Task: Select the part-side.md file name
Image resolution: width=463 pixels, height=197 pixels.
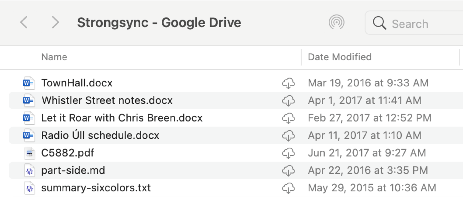Action: pos(73,170)
